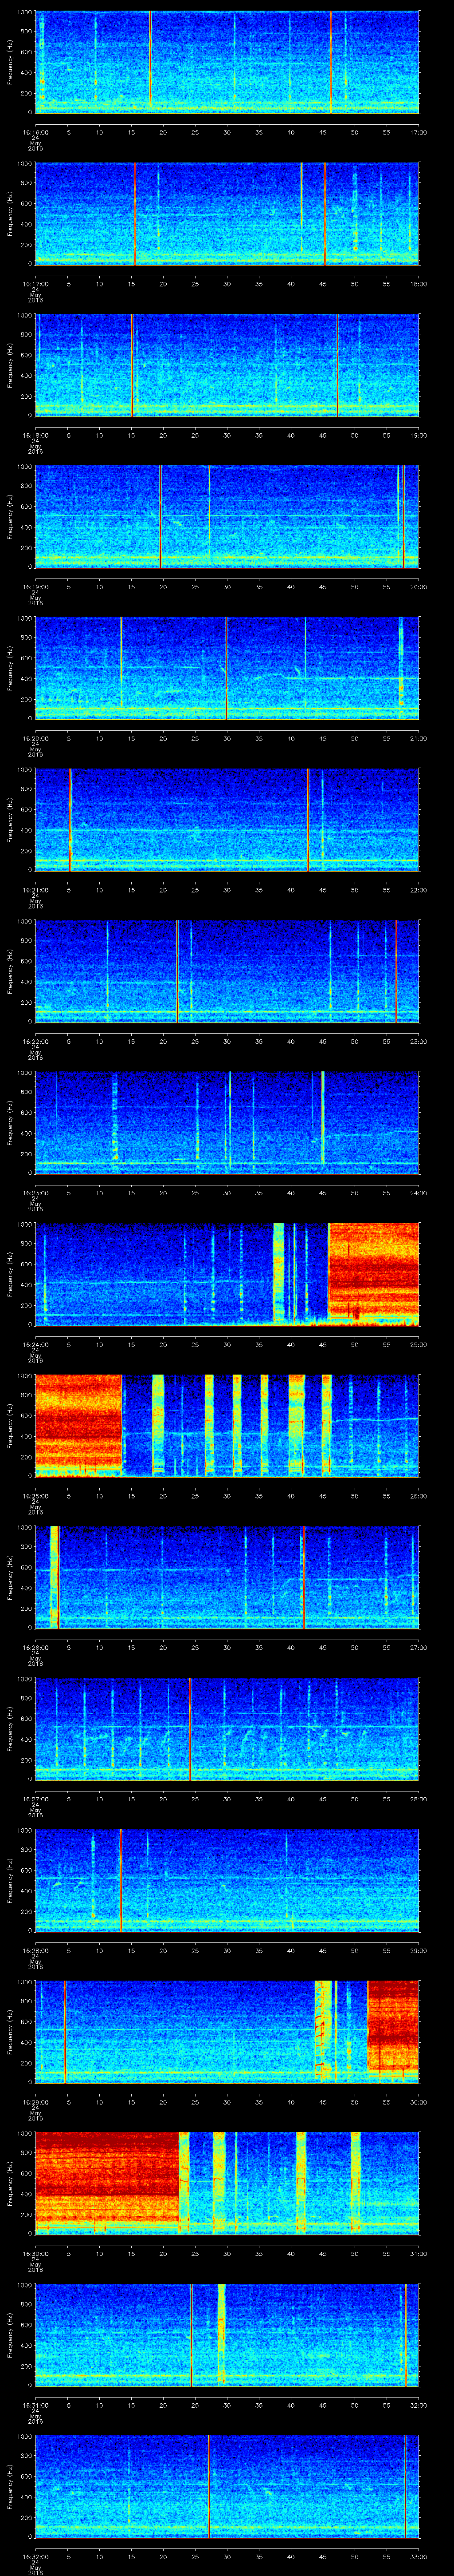Screen dimensions: 454x2576
Task: View the spectrogram panel starting at 16:31:00
Action: (227, 2334)
